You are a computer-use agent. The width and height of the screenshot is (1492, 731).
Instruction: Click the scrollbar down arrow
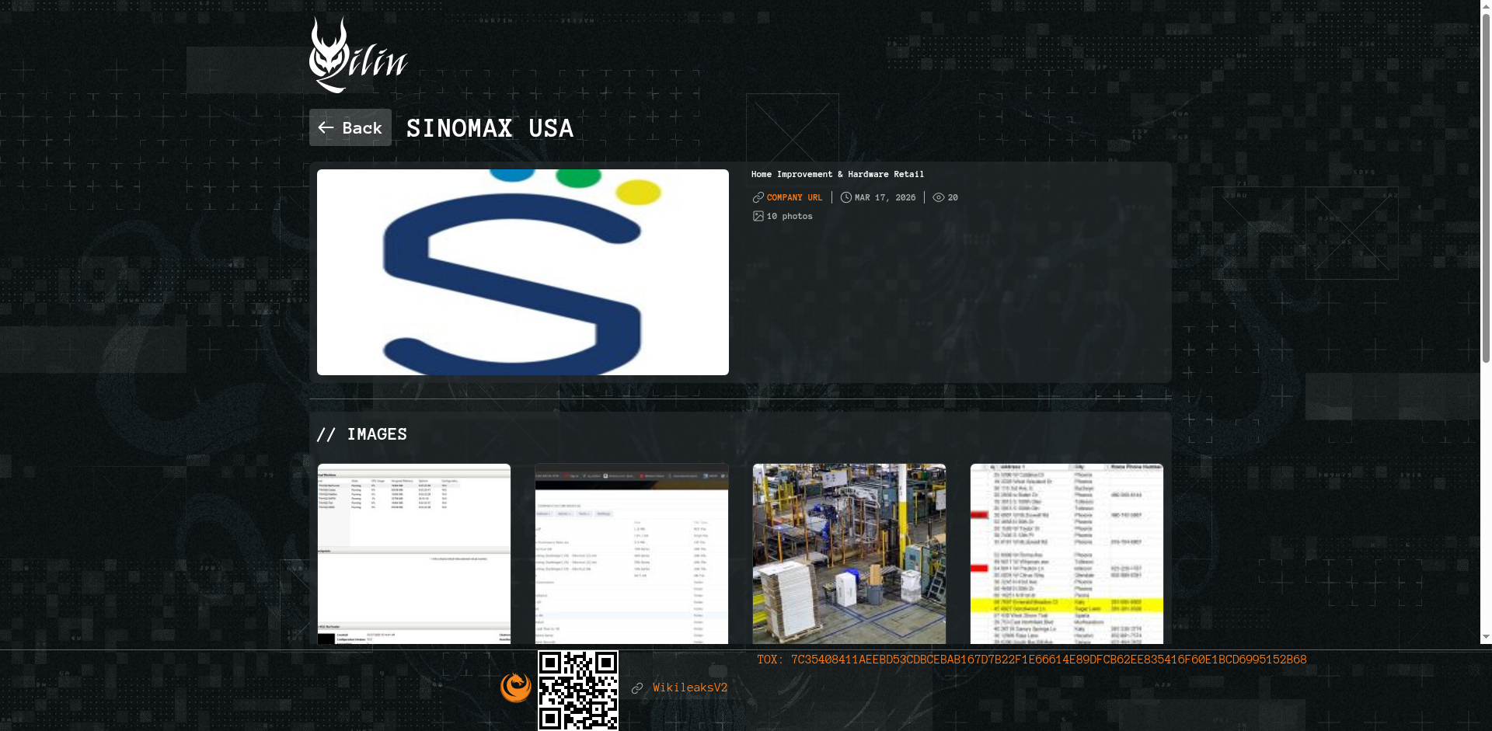pos(1486,637)
